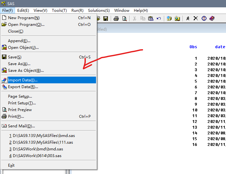
Task: Click the Undo arrow toolbar icon
Action: [x=159, y=19]
